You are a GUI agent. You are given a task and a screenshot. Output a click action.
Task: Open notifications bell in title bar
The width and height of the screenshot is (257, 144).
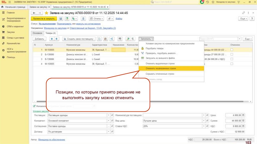[x=202, y=2]
